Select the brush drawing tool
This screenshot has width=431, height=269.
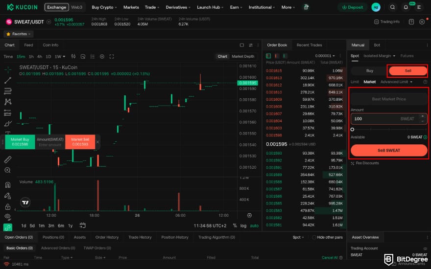8,124
